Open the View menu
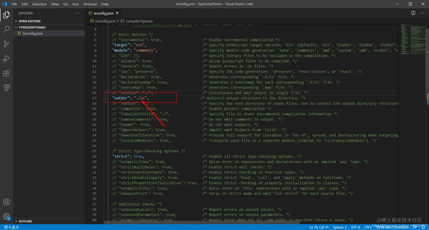Viewport: 429px width, 230px height. point(55,4)
